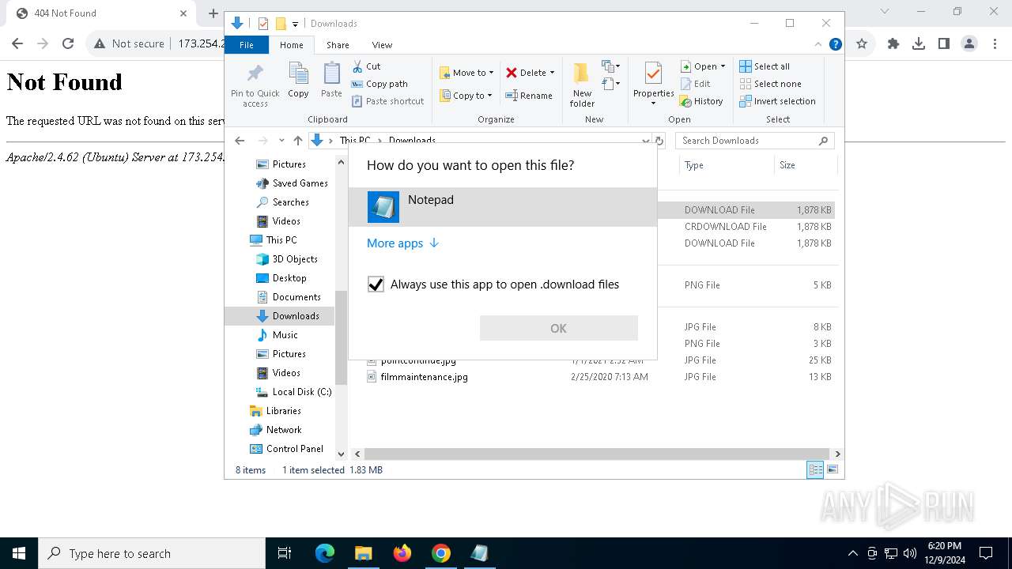Click Select all in ribbon

tap(765, 66)
